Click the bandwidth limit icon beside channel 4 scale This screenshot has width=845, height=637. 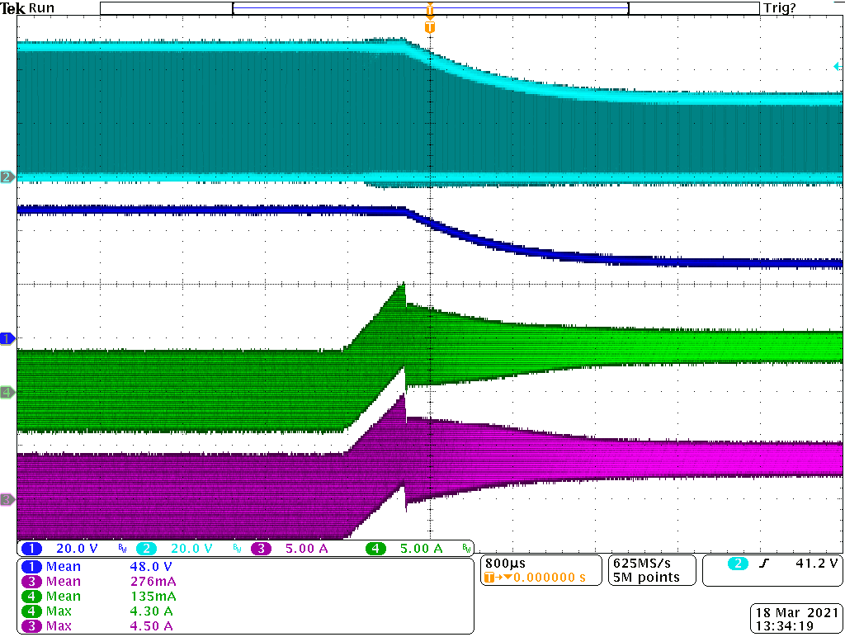(x=466, y=549)
